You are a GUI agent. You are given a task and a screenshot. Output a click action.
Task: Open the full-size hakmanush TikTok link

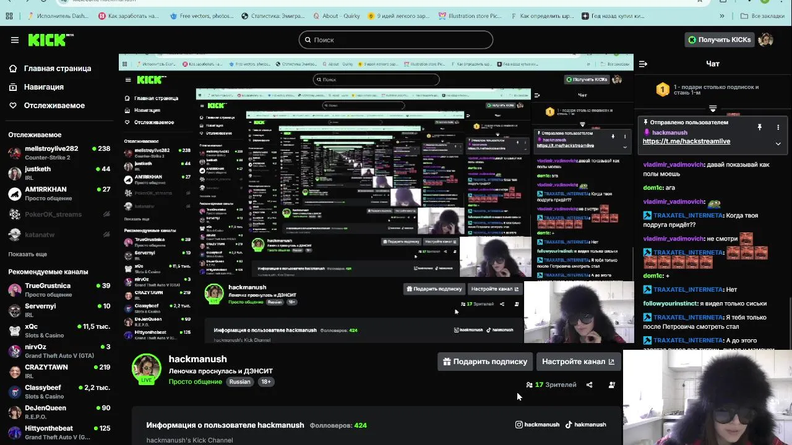(x=585, y=425)
